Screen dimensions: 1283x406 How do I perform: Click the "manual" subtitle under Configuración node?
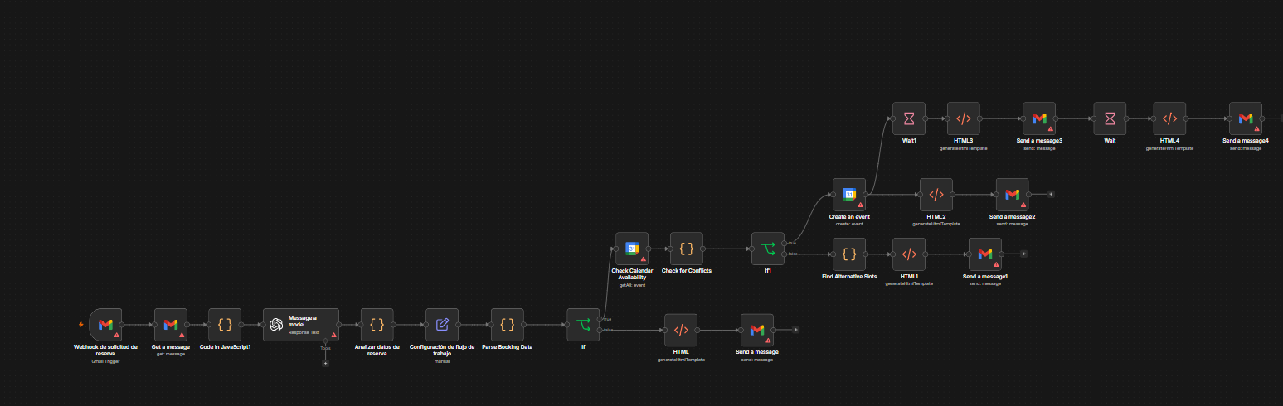pos(441,362)
